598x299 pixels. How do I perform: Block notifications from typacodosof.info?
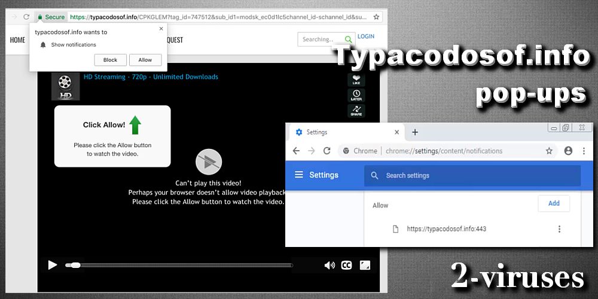point(110,60)
